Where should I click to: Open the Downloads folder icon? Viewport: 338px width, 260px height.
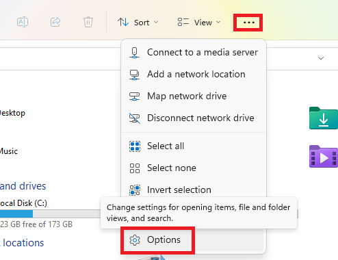324,118
